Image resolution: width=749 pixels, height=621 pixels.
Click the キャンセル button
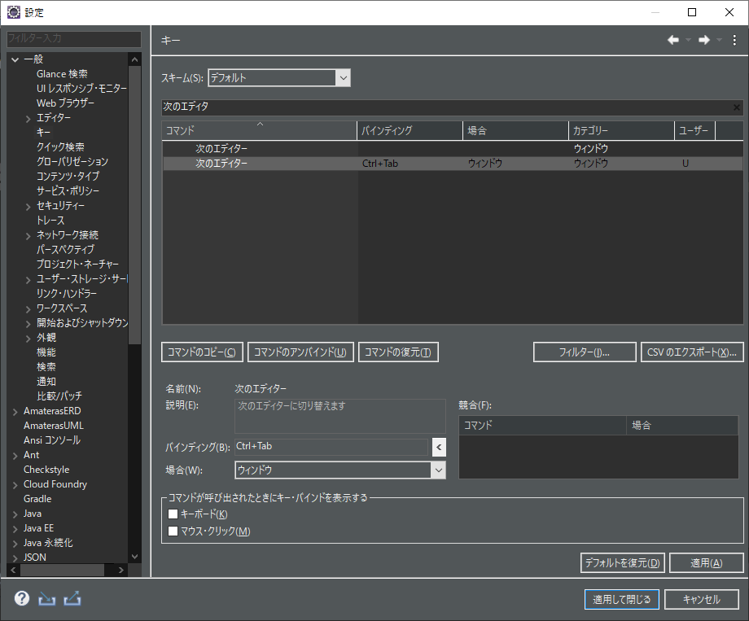702,600
